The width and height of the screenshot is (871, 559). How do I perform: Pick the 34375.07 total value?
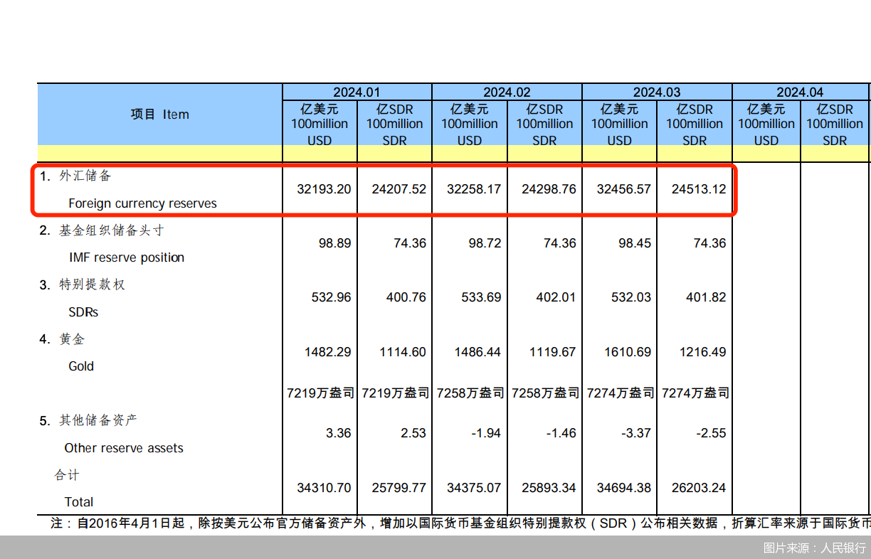(x=474, y=488)
